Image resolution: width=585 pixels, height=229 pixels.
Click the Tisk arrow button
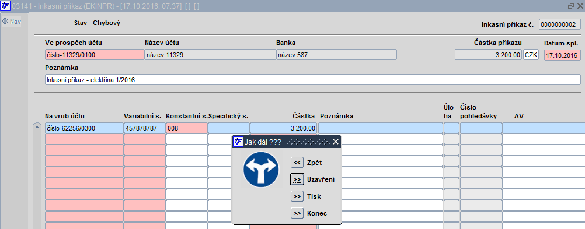coord(297,196)
